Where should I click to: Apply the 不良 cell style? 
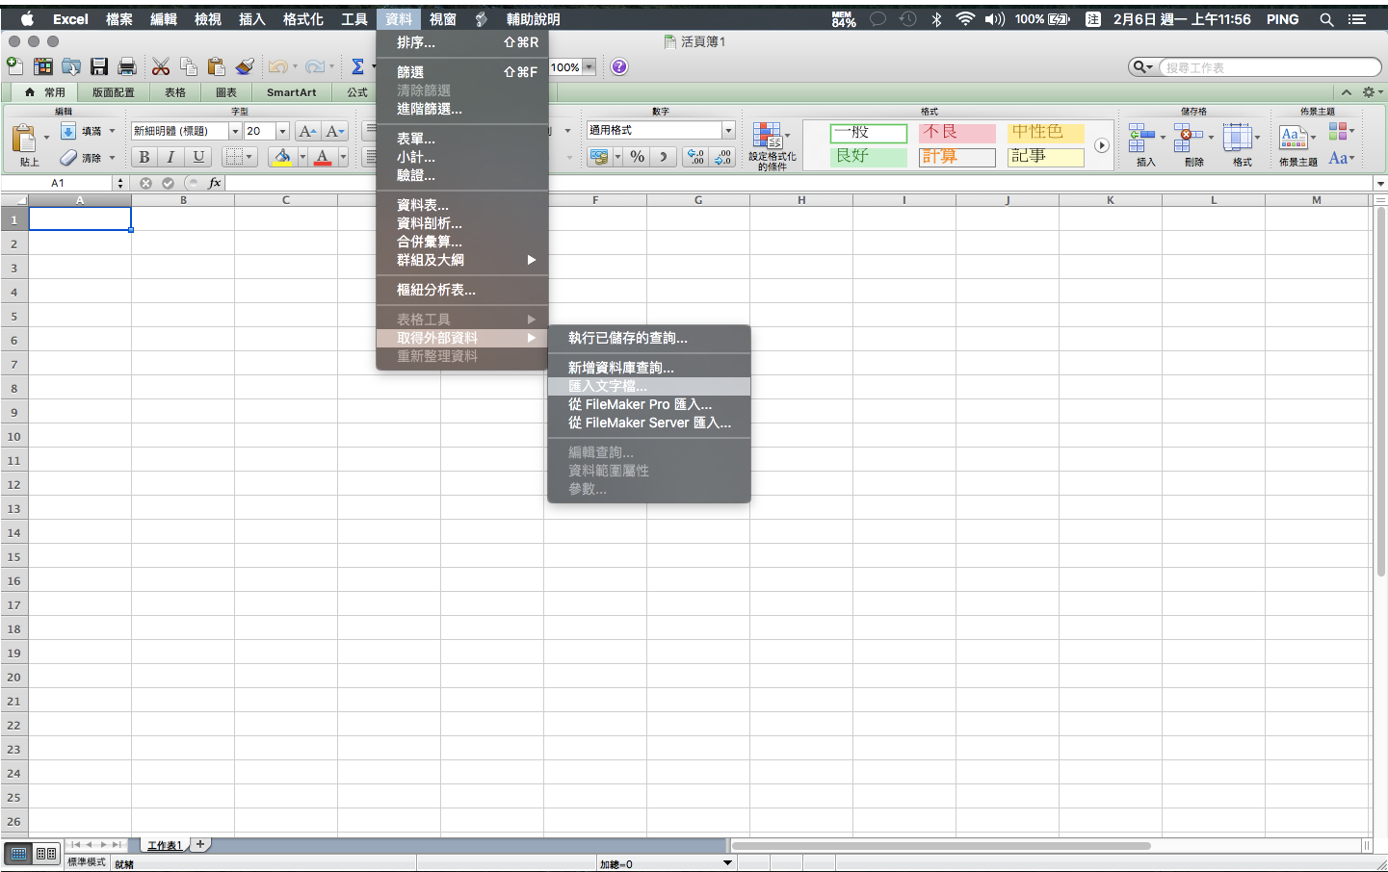(x=956, y=133)
